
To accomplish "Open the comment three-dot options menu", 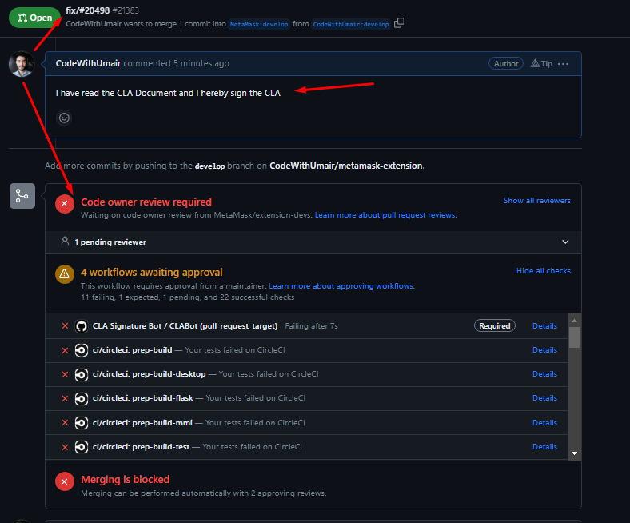I will pyautogui.click(x=564, y=64).
